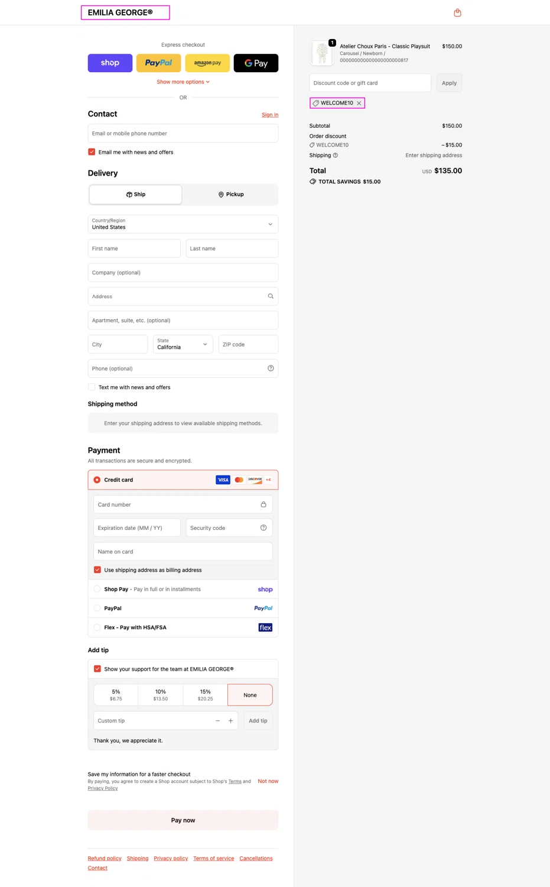Image resolution: width=550 pixels, height=887 pixels.
Task: Click the Visa card logo
Action: tap(223, 480)
